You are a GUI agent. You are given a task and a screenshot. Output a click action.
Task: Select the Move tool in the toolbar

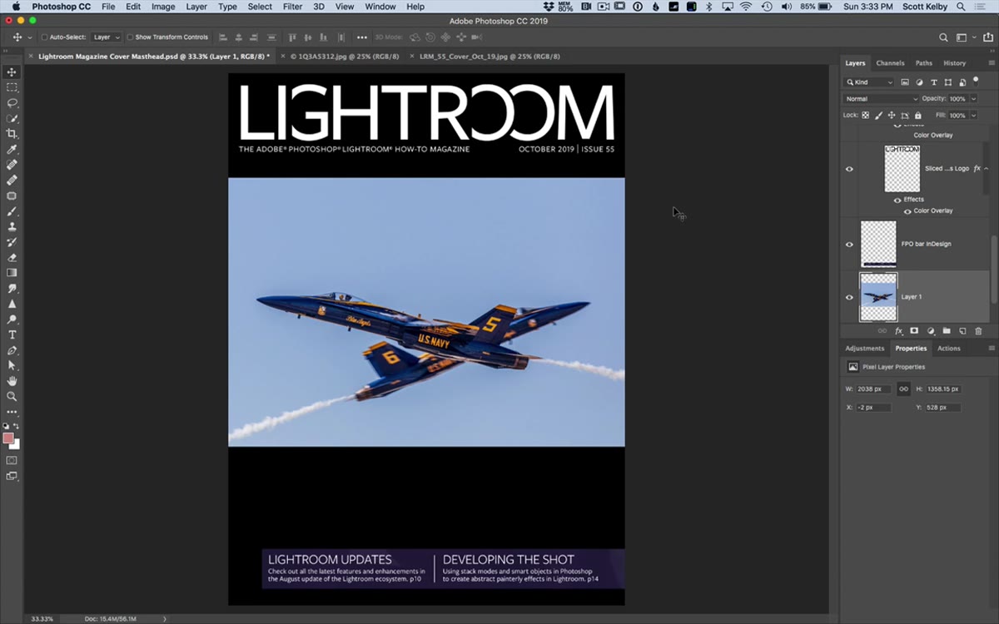[x=12, y=72]
